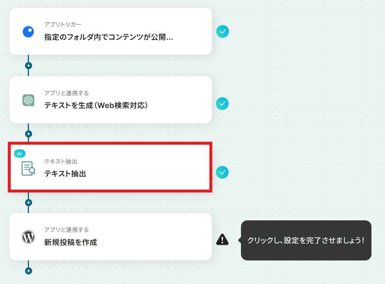
Task: Add step below テキストを生成 card
Action: tap(29, 134)
